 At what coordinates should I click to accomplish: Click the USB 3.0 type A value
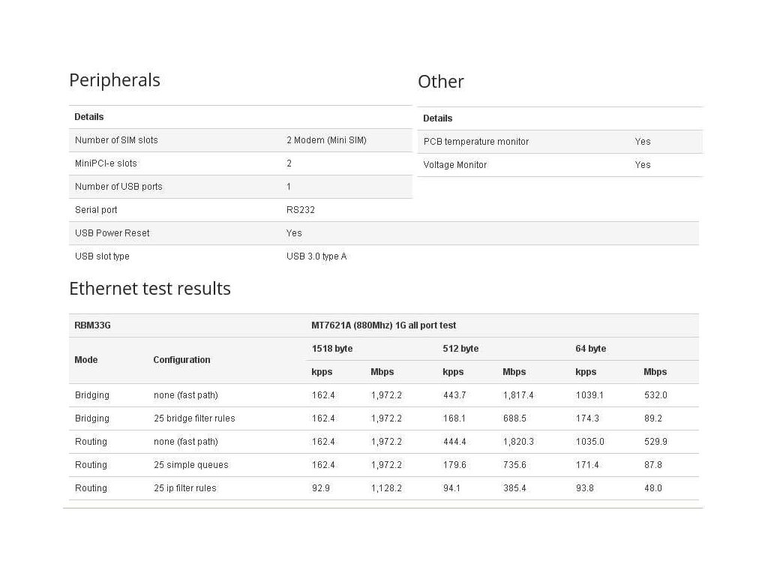316,256
